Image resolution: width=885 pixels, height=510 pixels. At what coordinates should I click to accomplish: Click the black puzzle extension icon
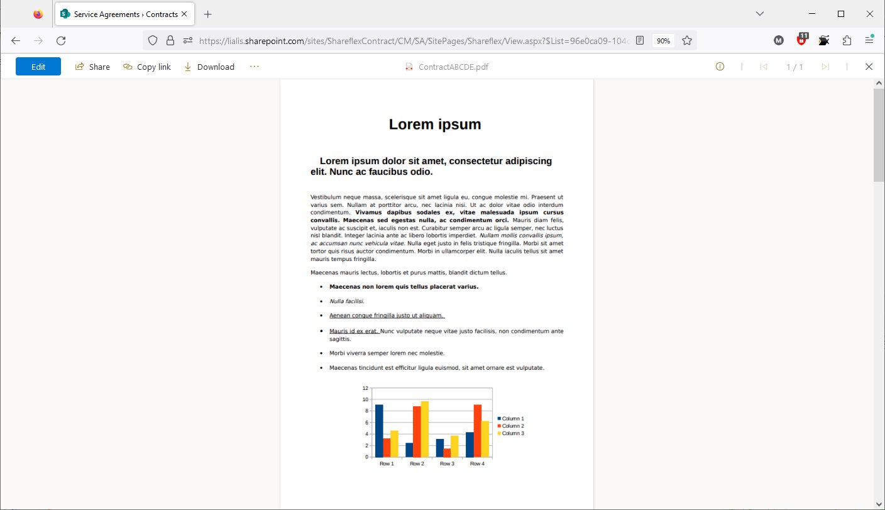[x=824, y=40]
